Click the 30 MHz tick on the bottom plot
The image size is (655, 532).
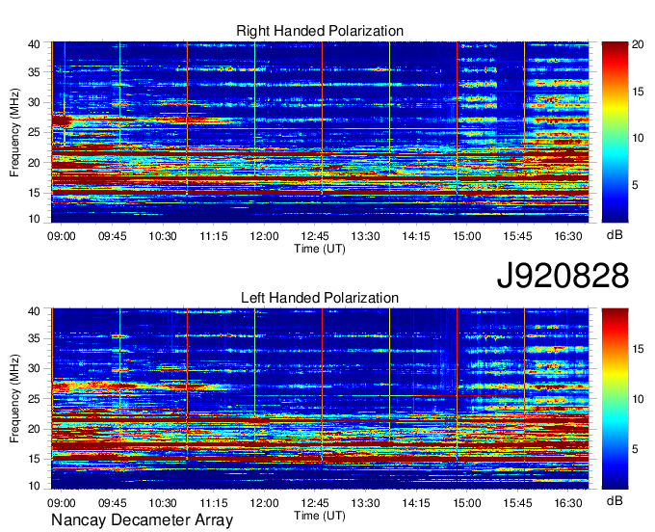pyautogui.click(x=34, y=368)
